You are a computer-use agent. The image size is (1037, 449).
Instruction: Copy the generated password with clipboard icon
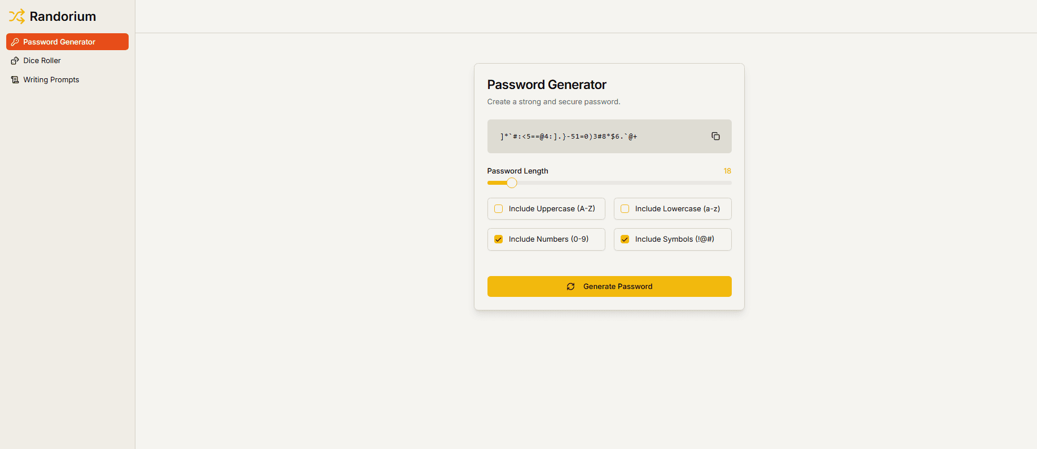point(715,136)
